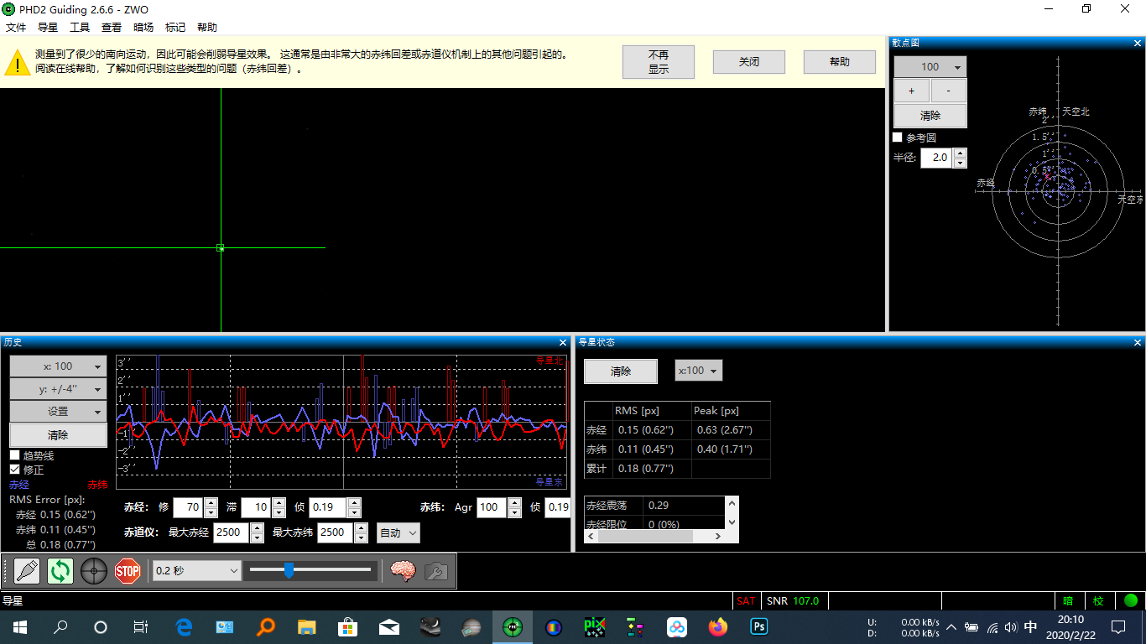
Task: Open Photoshop from taskbar
Action: [x=758, y=626]
